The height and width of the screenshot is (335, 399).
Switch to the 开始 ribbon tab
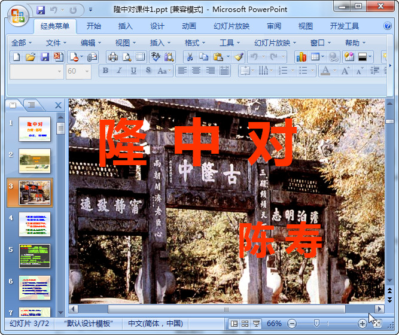[94, 26]
